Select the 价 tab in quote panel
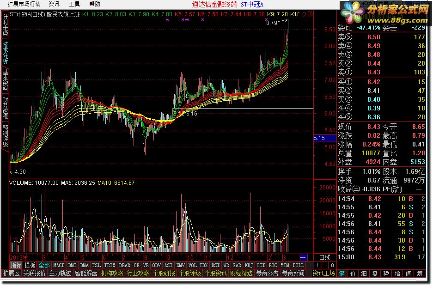The image size is (433, 286). coord(353,274)
